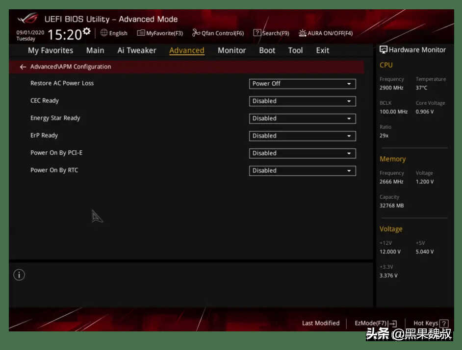Go back using the left arrow icon
Viewport: 462px width, 350px height.
pos(23,67)
